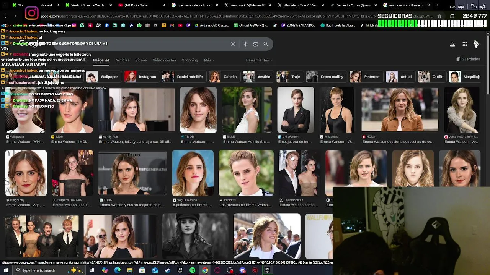Screen dimensions: 490x275
Task: Open Spotify from taskbar
Action: (x=192, y=270)
